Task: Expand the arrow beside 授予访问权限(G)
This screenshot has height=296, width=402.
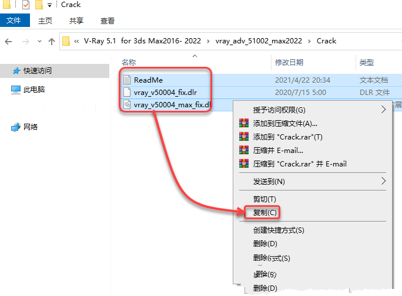Action: (384, 110)
